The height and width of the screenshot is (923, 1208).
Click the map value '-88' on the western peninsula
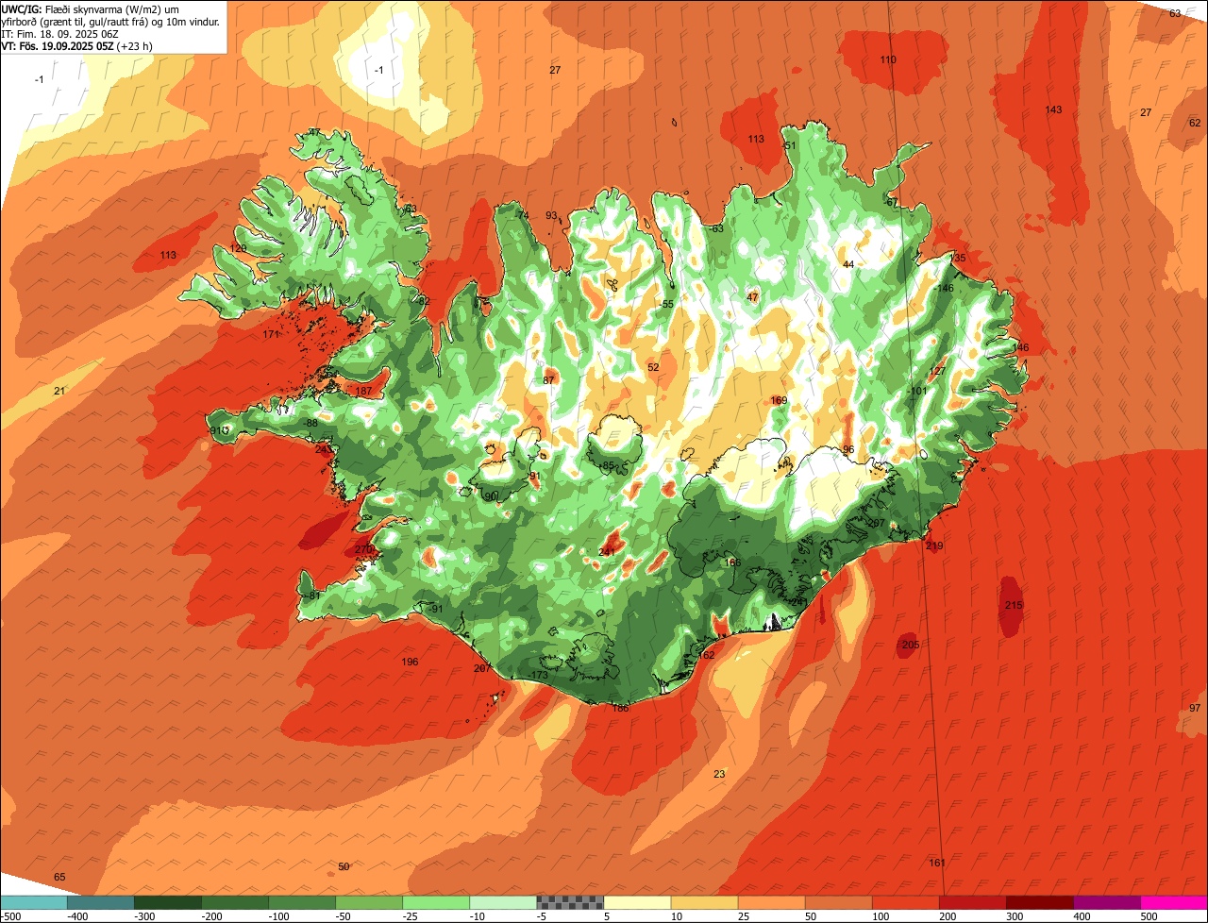pyautogui.click(x=310, y=423)
